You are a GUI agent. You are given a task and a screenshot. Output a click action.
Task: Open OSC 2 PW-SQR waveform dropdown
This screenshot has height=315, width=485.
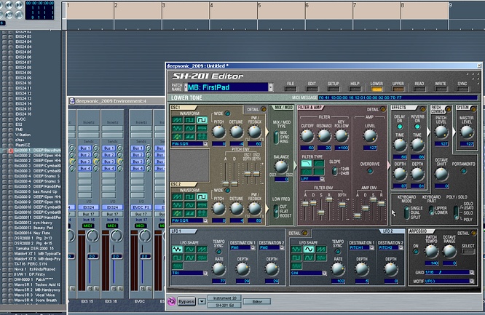click(x=205, y=220)
